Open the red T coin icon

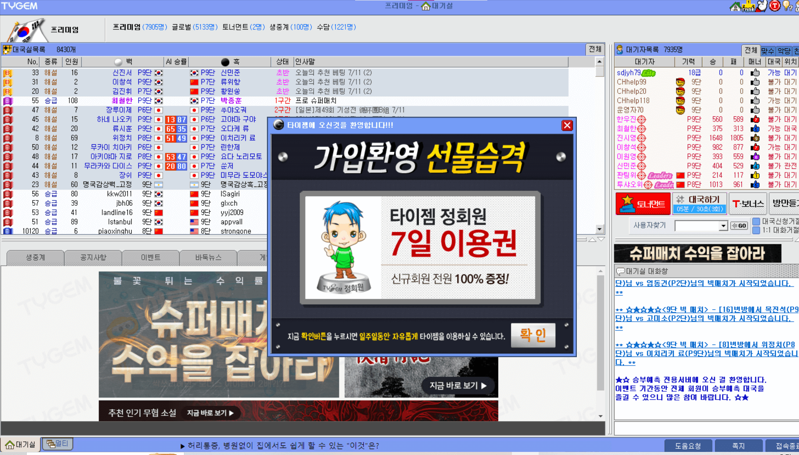coord(775,6)
